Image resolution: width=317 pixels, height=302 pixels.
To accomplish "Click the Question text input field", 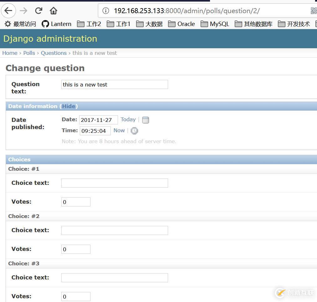I will [x=115, y=84].
